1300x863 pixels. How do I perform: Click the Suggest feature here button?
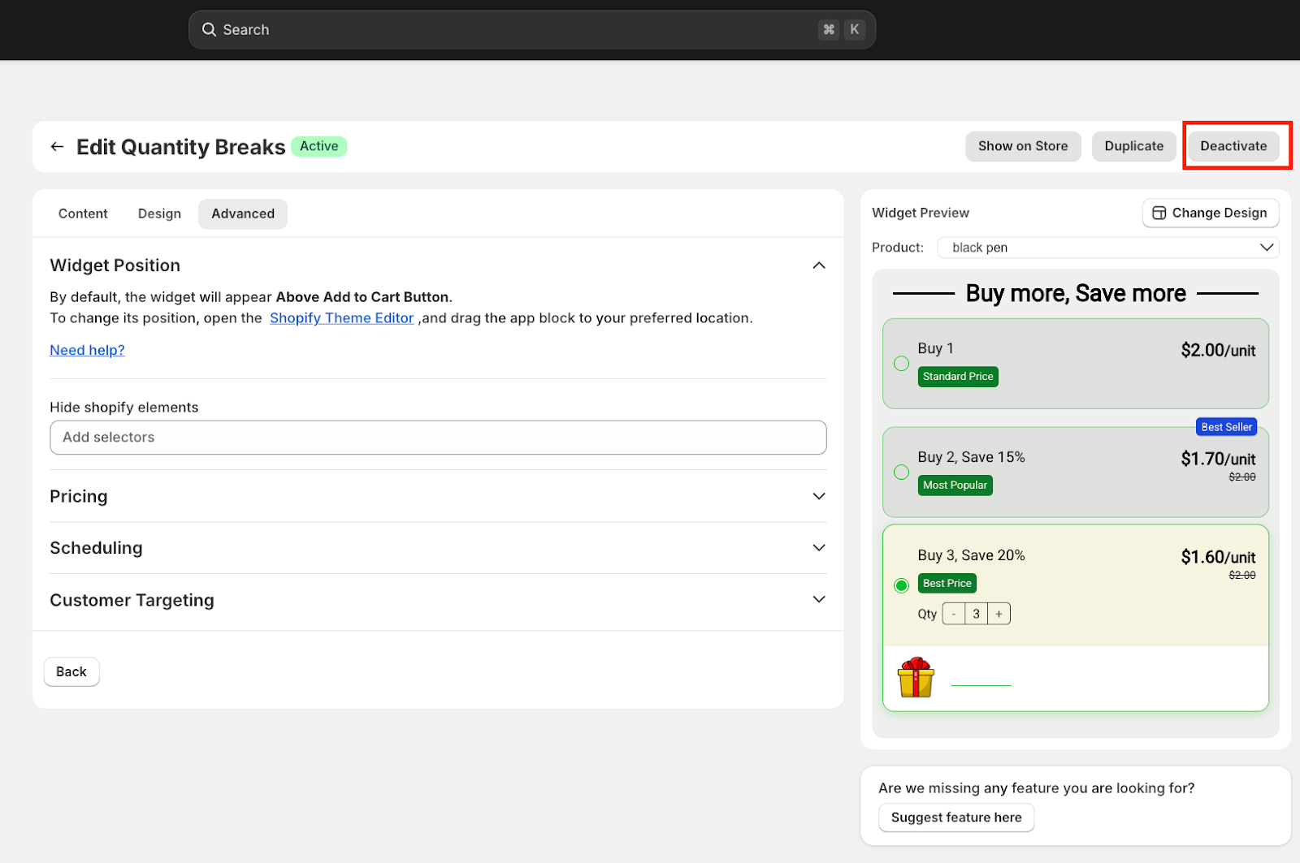click(955, 818)
